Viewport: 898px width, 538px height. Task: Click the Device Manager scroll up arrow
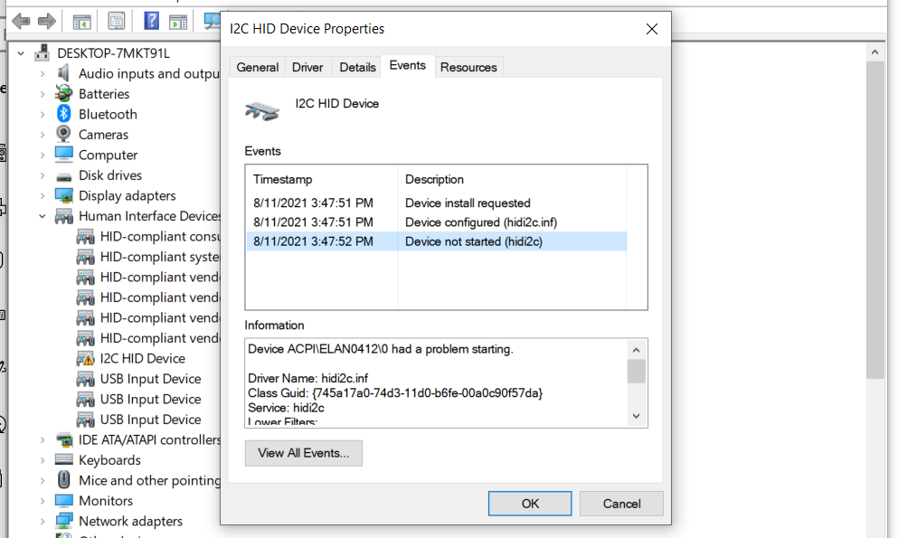pyautogui.click(x=874, y=52)
